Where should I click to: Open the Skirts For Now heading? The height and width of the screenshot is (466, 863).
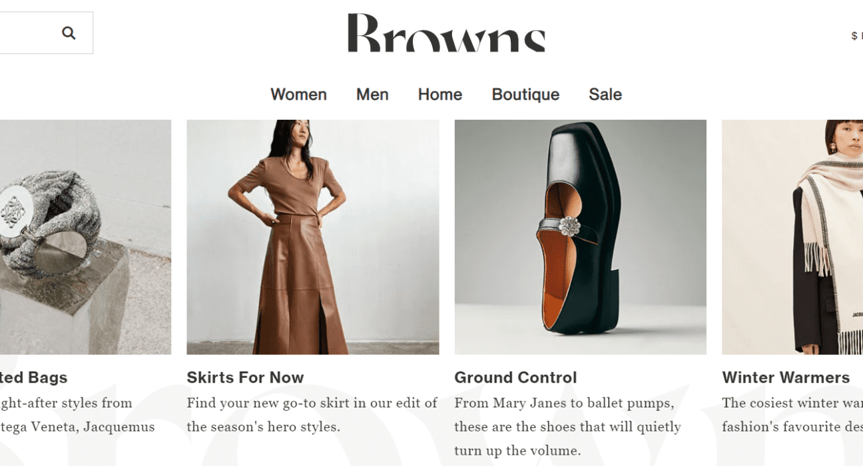coord(245,377)
